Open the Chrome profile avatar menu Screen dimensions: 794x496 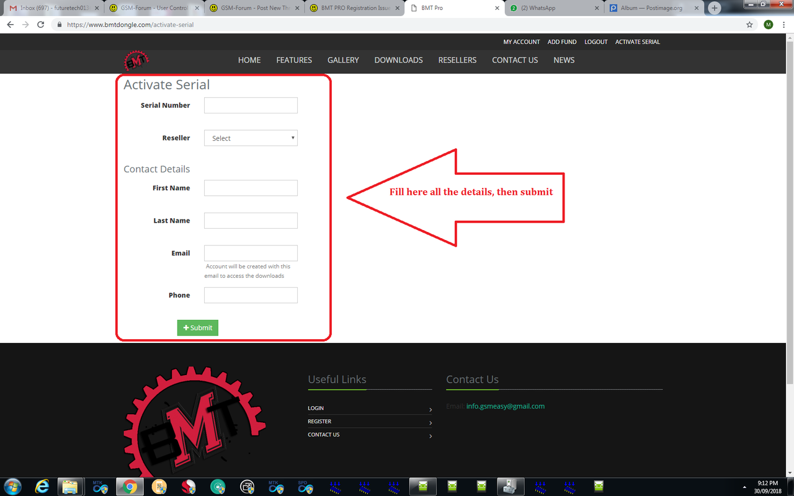[x=769, y=25]
